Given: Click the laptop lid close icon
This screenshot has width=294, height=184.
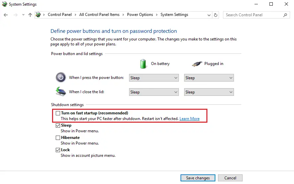Looking at the screenshot, I should coord(61,92).
